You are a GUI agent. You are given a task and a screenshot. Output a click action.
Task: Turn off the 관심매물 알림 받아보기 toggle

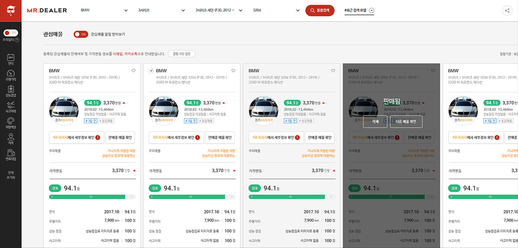point(80,34)
